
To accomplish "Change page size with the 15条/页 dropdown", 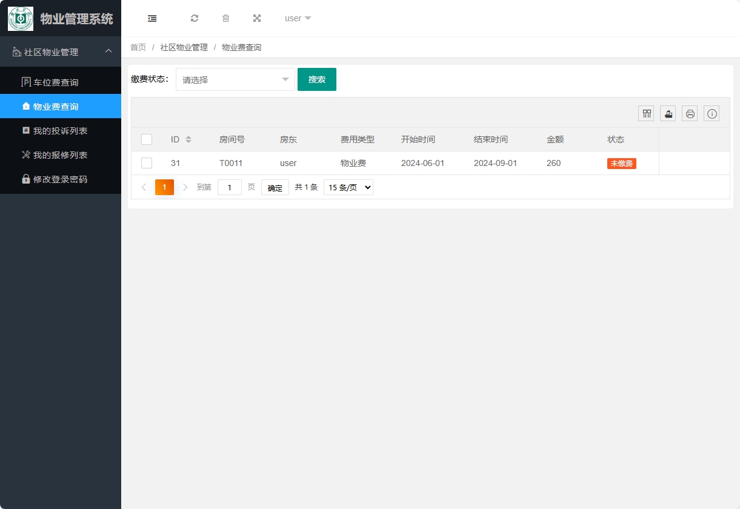I will coord(348,187).
